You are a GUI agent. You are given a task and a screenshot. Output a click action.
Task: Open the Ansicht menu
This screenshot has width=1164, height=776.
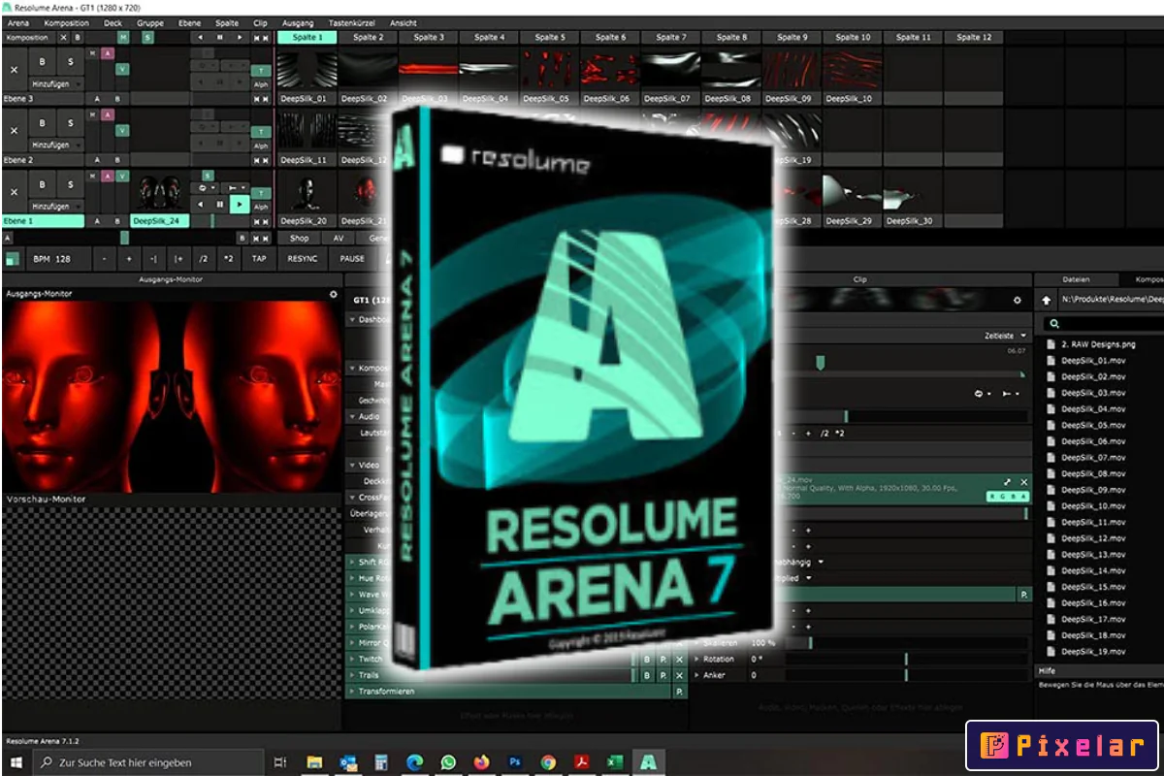point(404,22)
